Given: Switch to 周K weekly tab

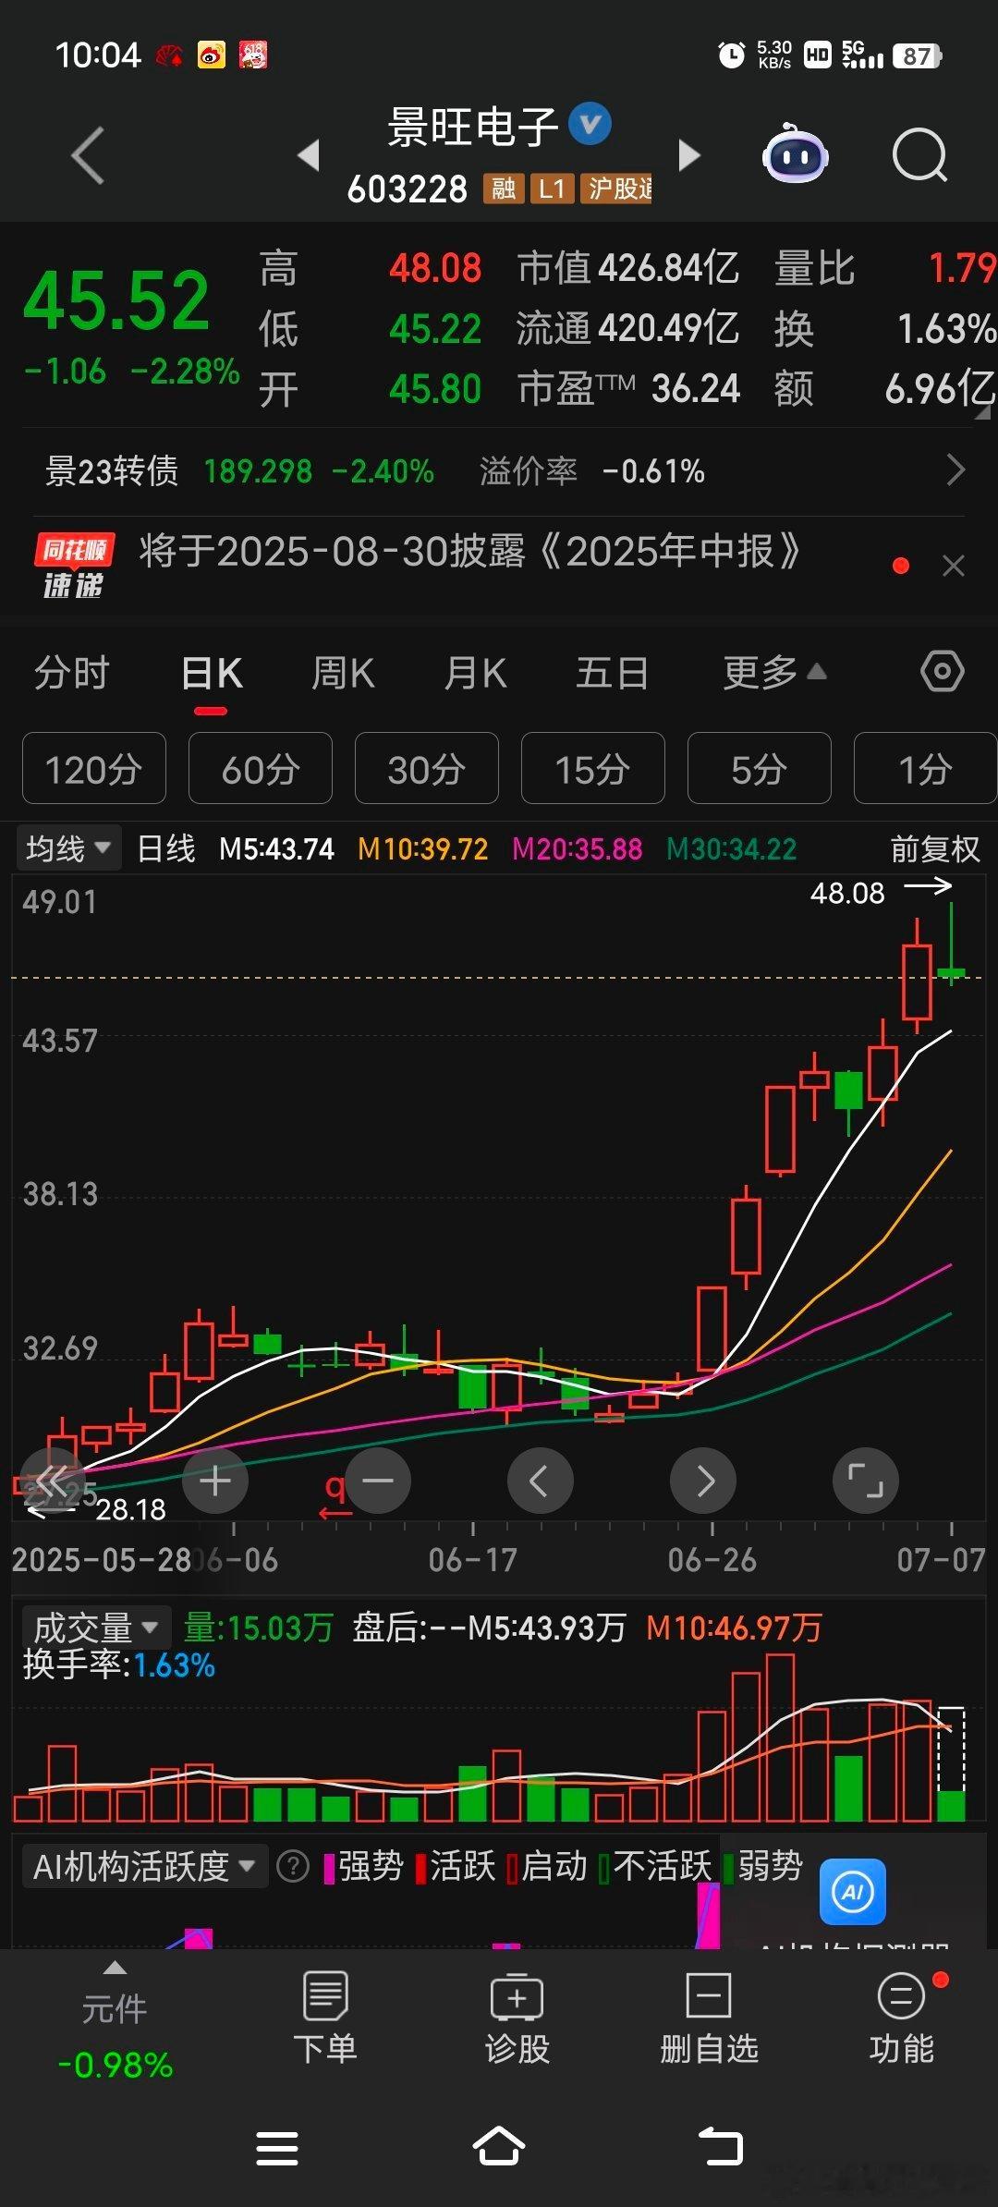Looking at the screenshot, I should click(x=343, y=672).
